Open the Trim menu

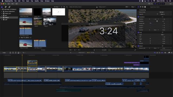tap(23, 1)
